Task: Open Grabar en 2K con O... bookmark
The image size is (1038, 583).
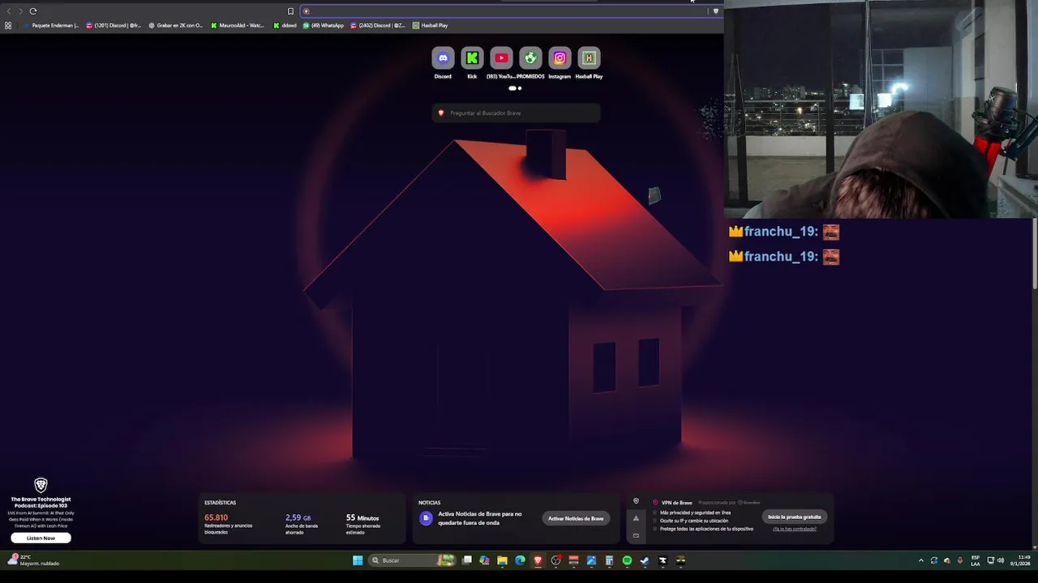Action: coord(176,25)
